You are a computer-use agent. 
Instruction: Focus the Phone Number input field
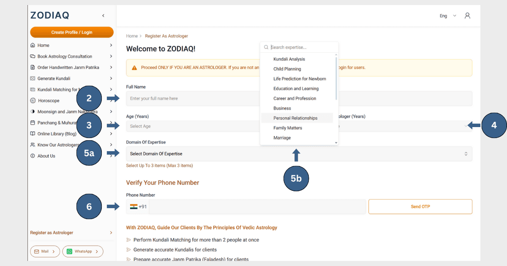pyautogui.click(x=257, y=206)
